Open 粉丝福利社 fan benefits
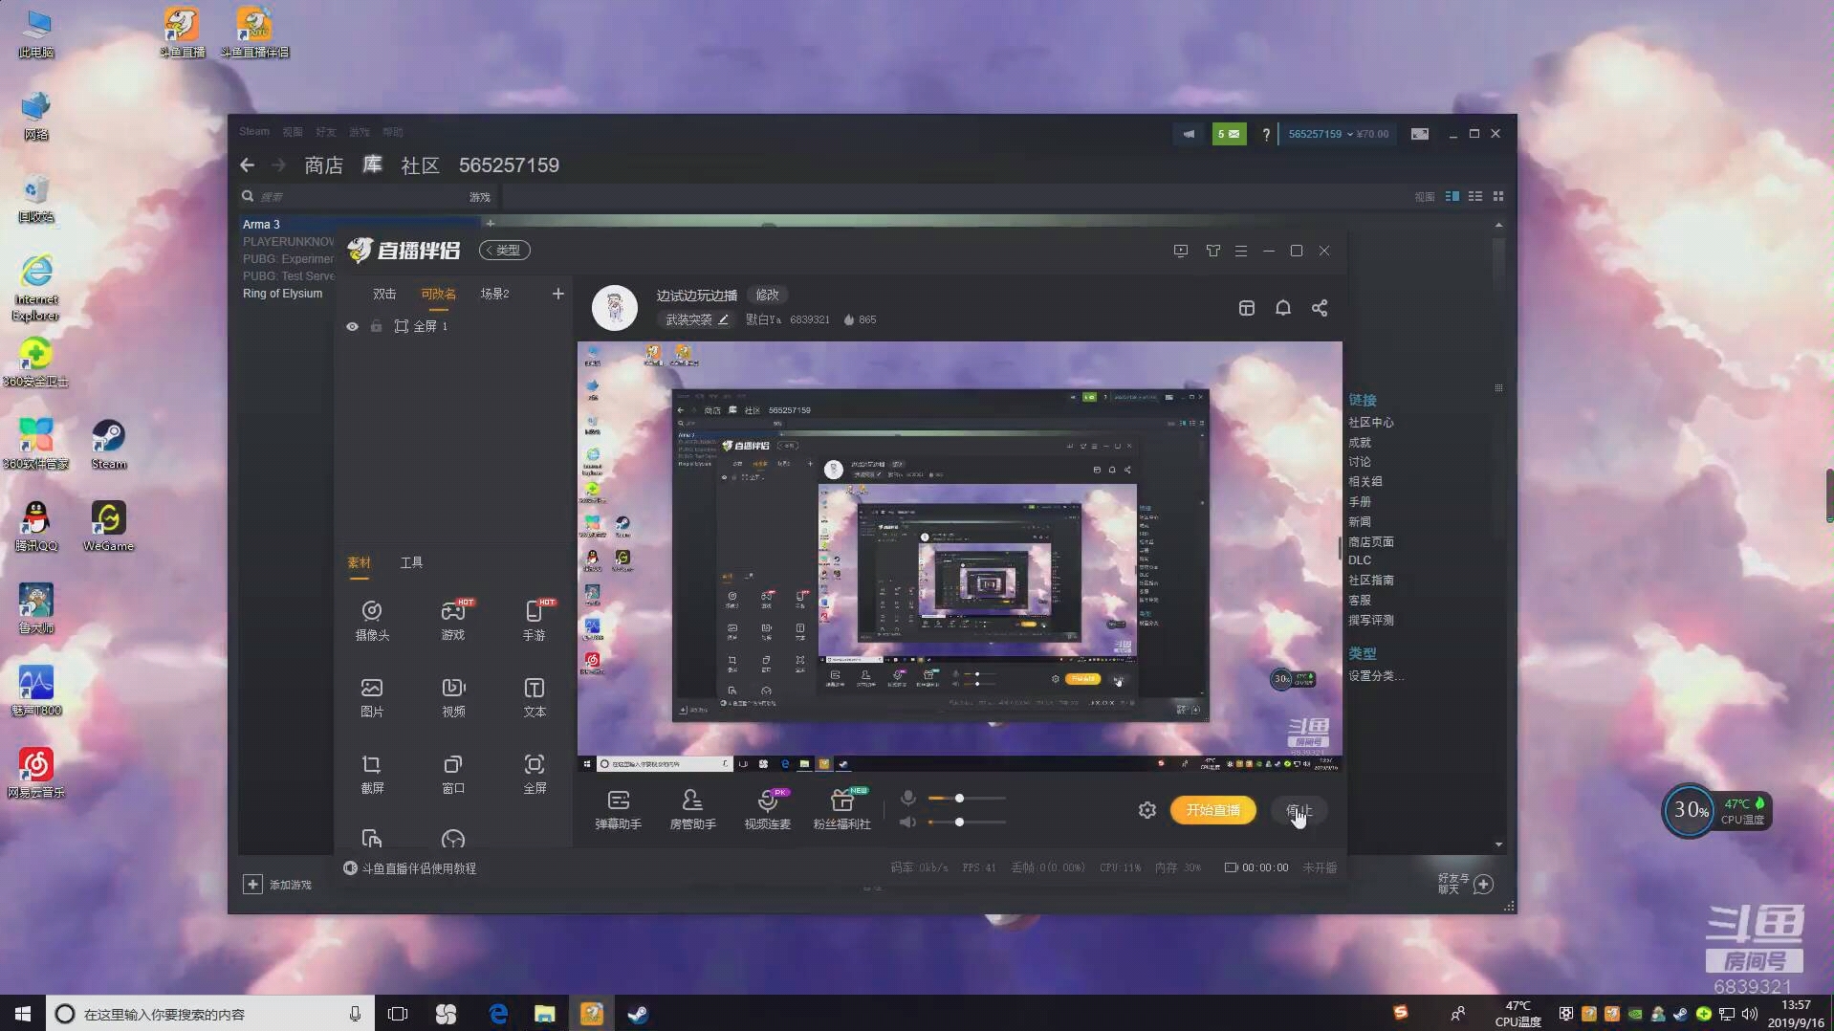The image size is (1834, 1031). [841, 809]
